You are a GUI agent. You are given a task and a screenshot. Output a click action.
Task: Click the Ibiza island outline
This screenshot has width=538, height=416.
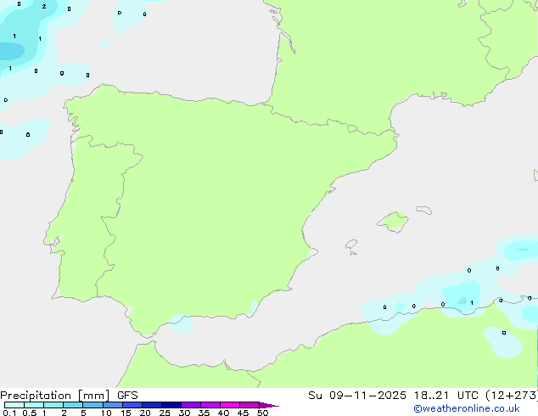(351, 245)
